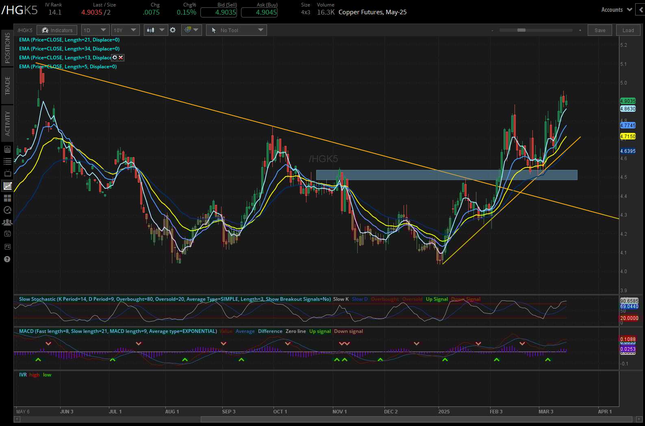
Task: Click the Save chart button
Action: 599,30
